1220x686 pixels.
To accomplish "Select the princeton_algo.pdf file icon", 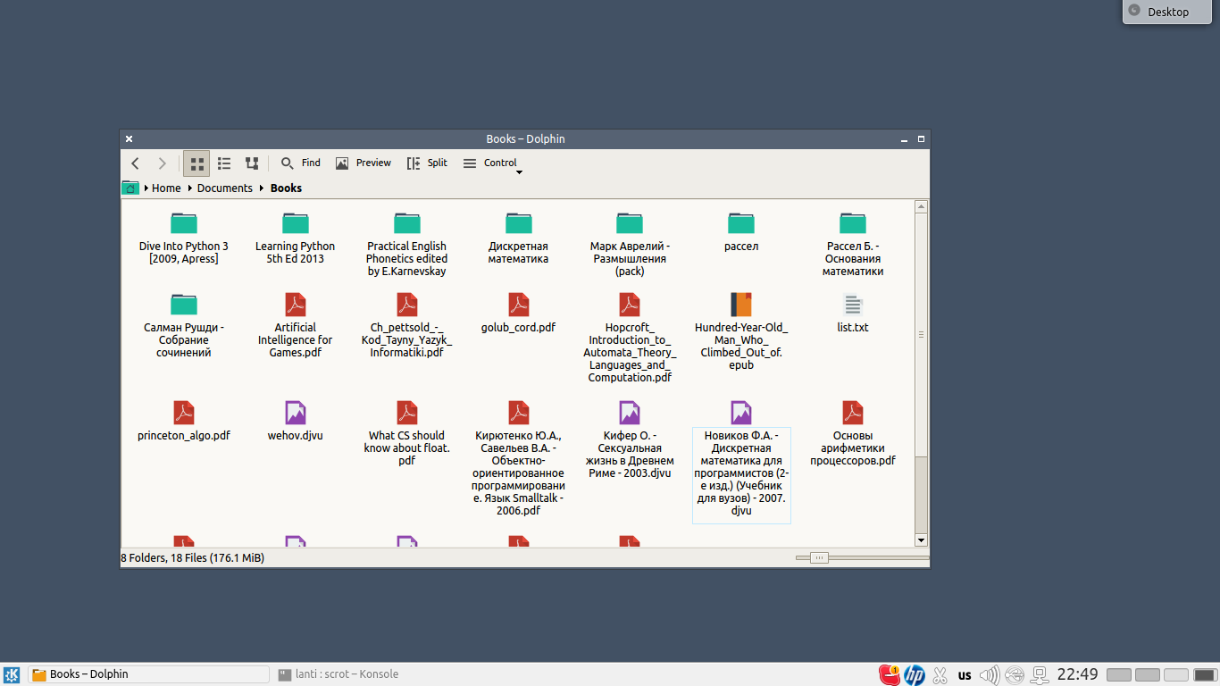I will click(x=184, y=413).
